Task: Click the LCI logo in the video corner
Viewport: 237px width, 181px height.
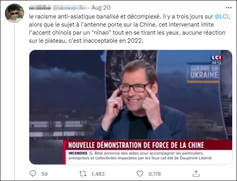Action: [216, 58]
